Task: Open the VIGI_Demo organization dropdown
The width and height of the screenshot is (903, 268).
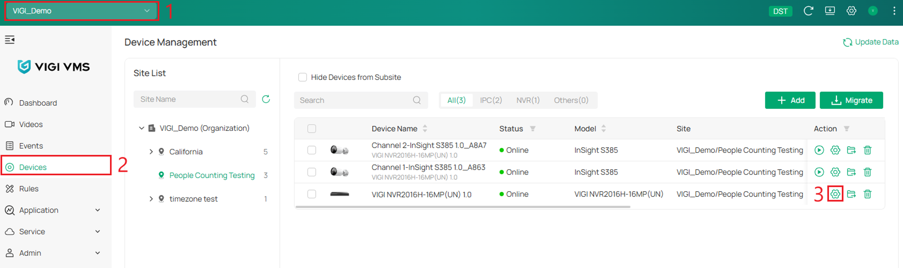Action: coord(81,11)
